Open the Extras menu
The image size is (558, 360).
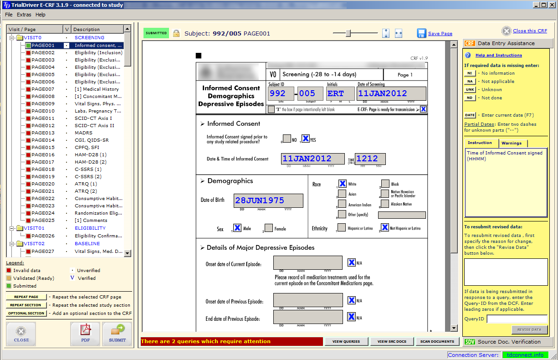click(x=24, y=15)
